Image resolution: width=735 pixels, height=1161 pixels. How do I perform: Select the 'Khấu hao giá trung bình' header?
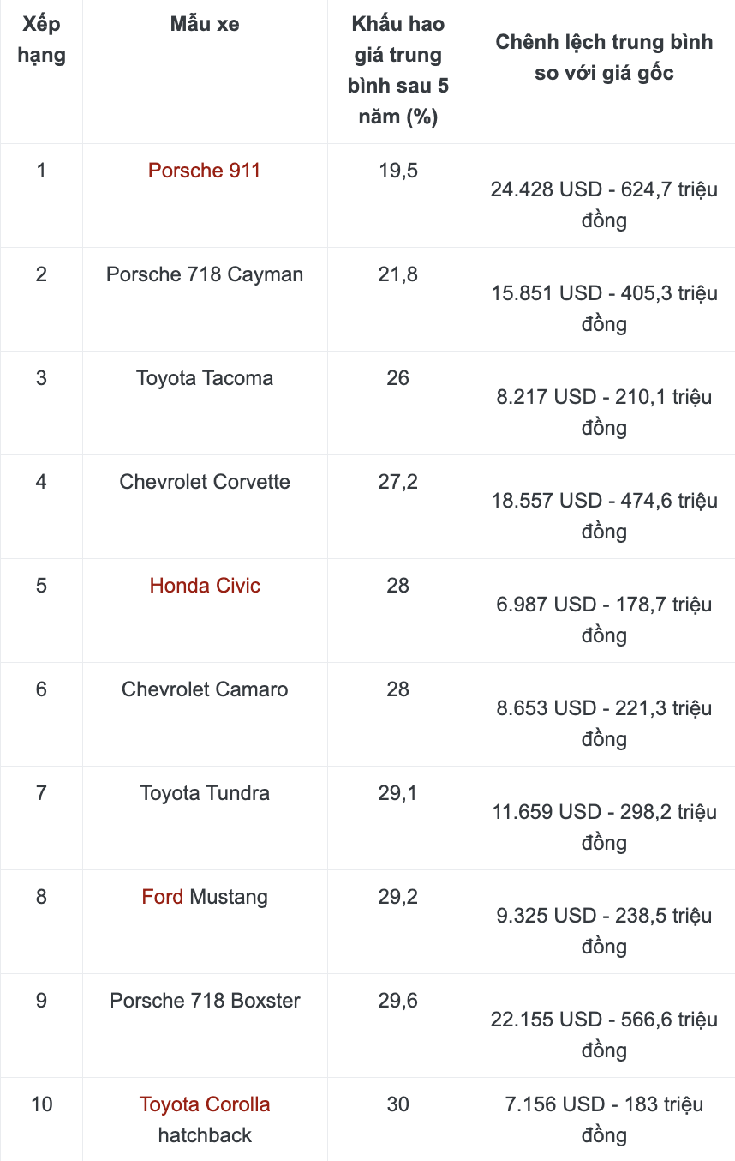click(x=398, y=70)
